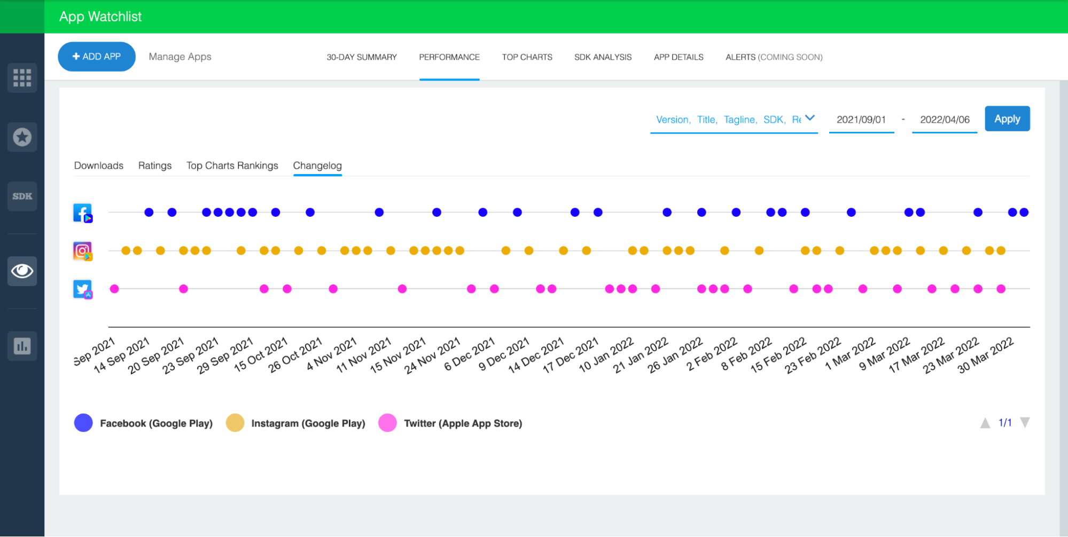Open the APP DETAILS tab
This screenshot has height=537, width=1068.
coord(679,57)
